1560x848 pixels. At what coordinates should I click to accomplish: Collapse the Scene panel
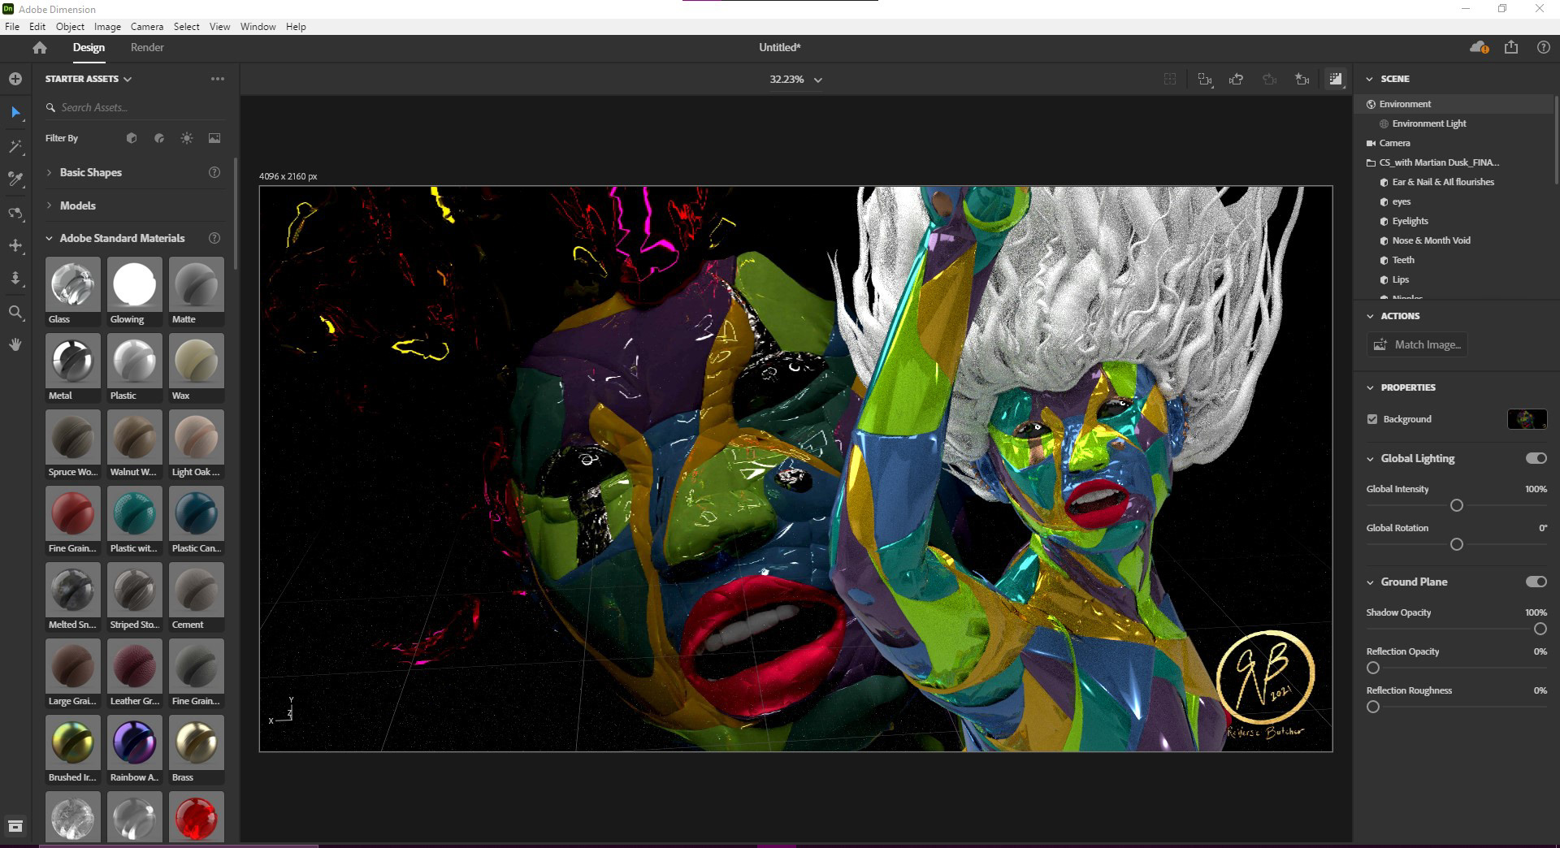[x=1370, y=79]
